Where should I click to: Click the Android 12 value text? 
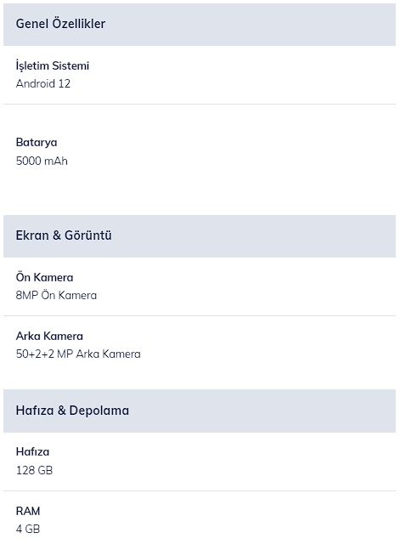[43, 83]
